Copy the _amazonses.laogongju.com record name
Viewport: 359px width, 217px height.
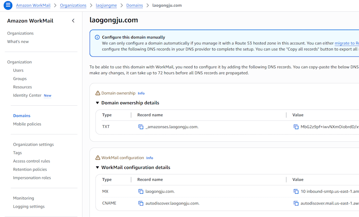pyautogui.click(x=141, y=127)
